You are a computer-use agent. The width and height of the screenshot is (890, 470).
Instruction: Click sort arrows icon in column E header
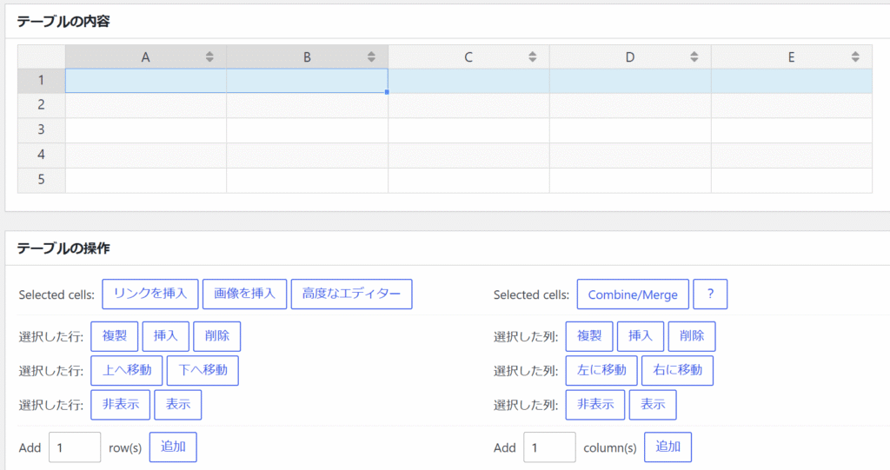tap(856, 57)
